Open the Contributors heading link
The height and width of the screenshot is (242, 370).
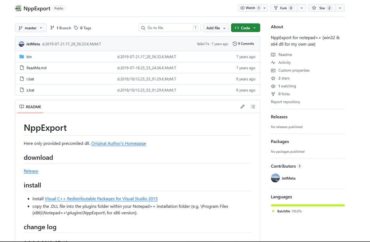pyautogui.click(x=286, y=166)
